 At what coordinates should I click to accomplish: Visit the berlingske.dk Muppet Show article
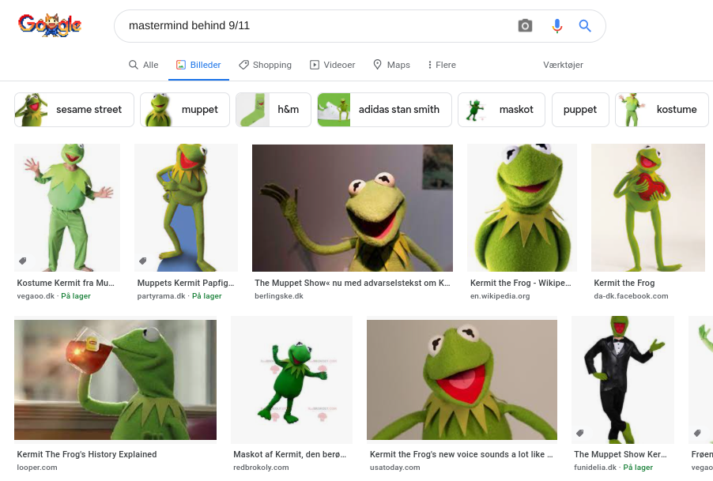point(352,207)
